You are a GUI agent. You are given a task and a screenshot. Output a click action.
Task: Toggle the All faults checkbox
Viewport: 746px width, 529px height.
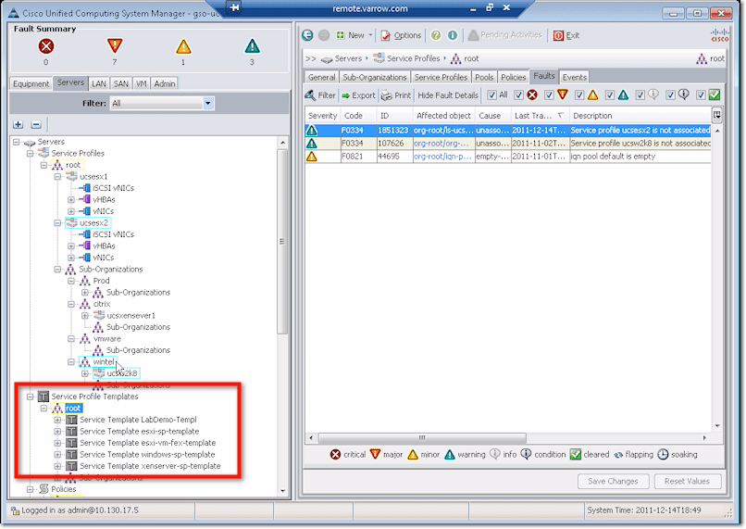[492, 95]
